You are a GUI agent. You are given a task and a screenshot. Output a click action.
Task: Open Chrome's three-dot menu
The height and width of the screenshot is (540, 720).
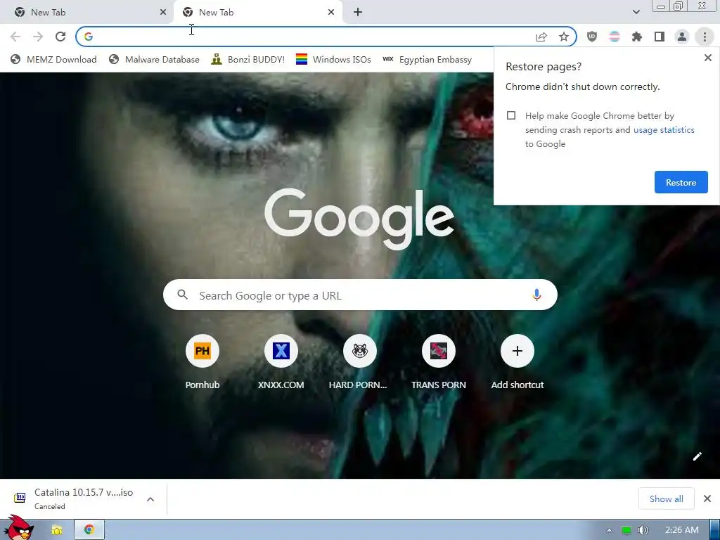(705, 37)
